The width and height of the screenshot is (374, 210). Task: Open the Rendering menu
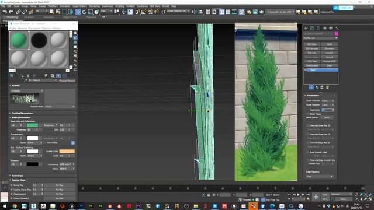pyautogui.click(x=95, y=6)
